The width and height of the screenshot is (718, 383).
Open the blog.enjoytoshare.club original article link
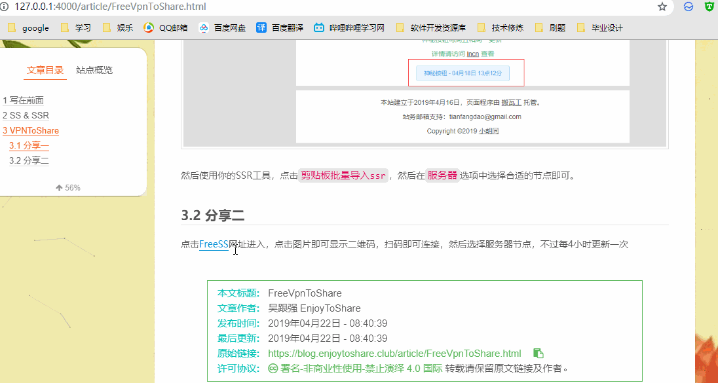point(394,354)
